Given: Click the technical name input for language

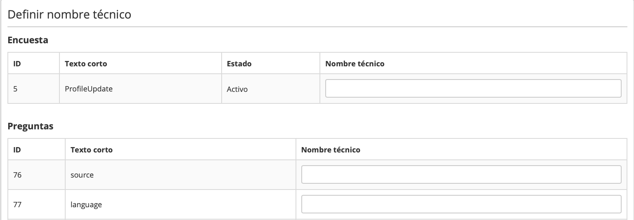Looking at the screenshot, I should [461, 204].
